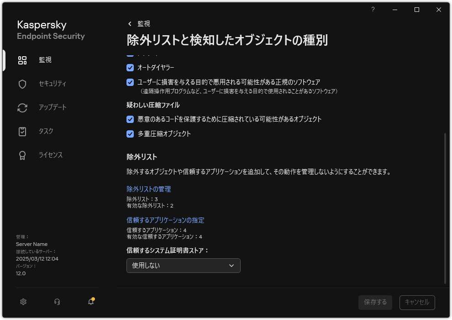Open 信頼するアプリケーションの指定
This screenshot has width=452, height=320.
click(165, 220)
